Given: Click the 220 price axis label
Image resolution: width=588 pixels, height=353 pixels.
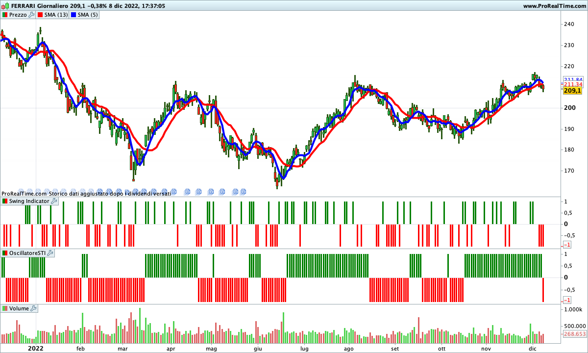Looking at the screenshot, I should 569,66.
